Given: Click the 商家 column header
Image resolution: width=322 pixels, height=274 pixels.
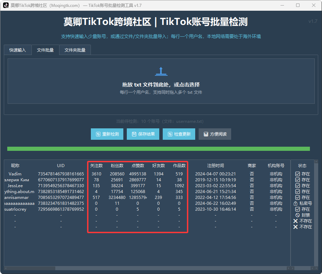Looking at the screenshot, I should [252, 166].
